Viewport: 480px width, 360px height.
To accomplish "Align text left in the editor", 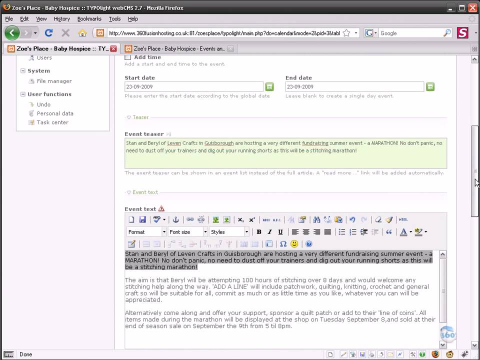I will tap(295, 232).
